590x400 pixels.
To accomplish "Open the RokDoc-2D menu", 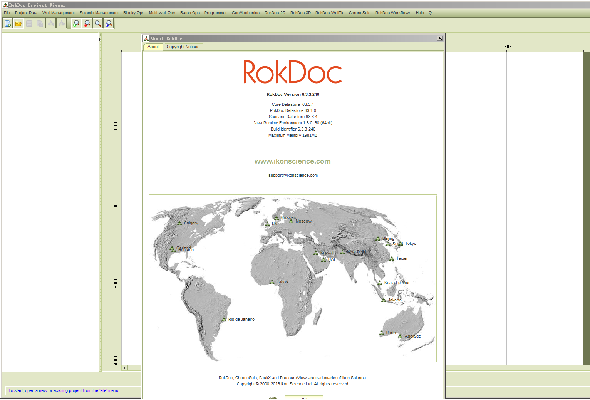I will click(x=275, y=13).
